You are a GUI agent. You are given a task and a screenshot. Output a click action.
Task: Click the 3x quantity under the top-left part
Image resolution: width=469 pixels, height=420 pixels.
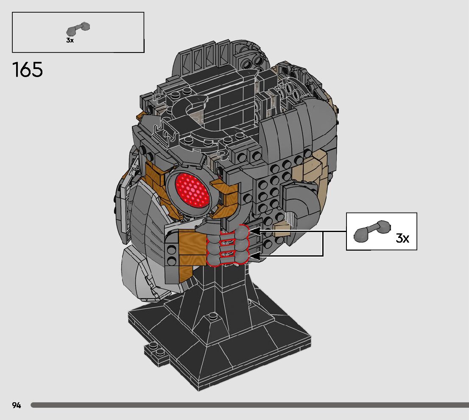click(70, 41)
